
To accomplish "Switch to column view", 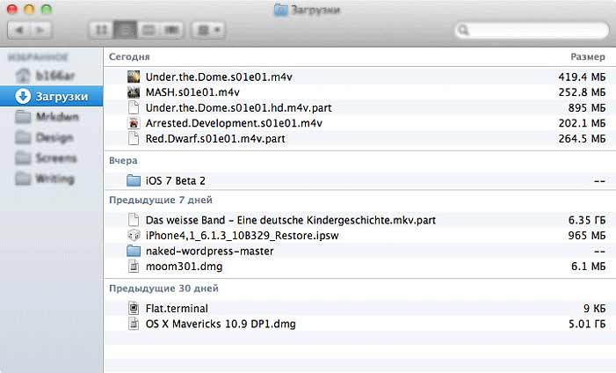I will click(149, 30).
